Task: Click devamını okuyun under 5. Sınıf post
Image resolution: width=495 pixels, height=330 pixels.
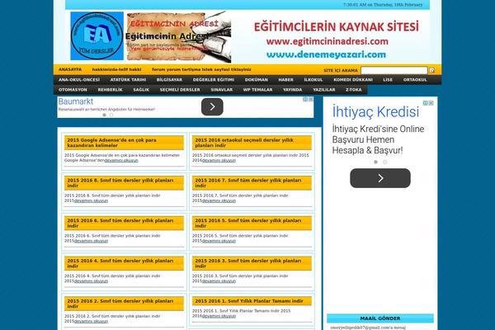Action: click(x=219, y=241)
